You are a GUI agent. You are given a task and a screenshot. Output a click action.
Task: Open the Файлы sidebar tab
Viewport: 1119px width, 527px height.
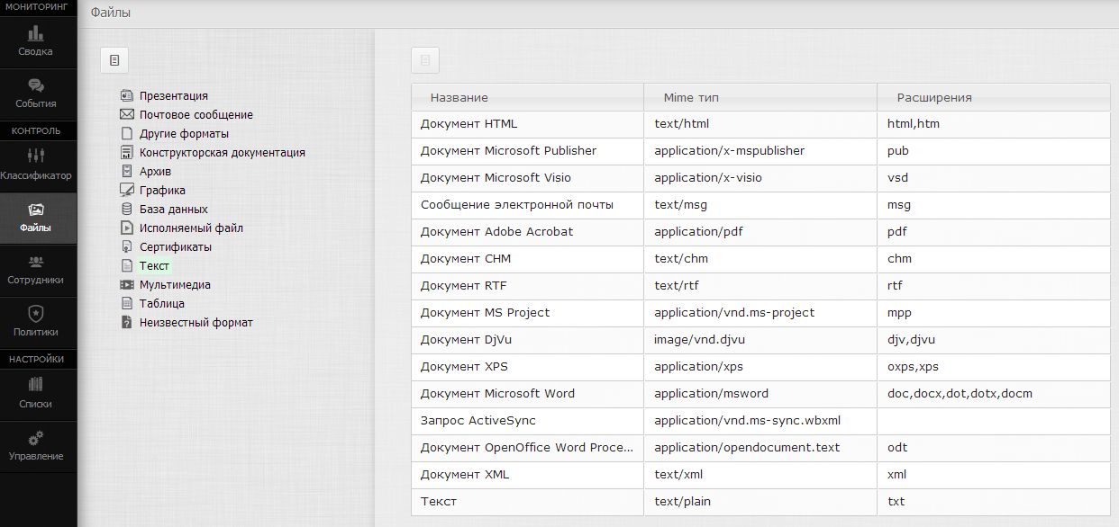pos(36,217)
